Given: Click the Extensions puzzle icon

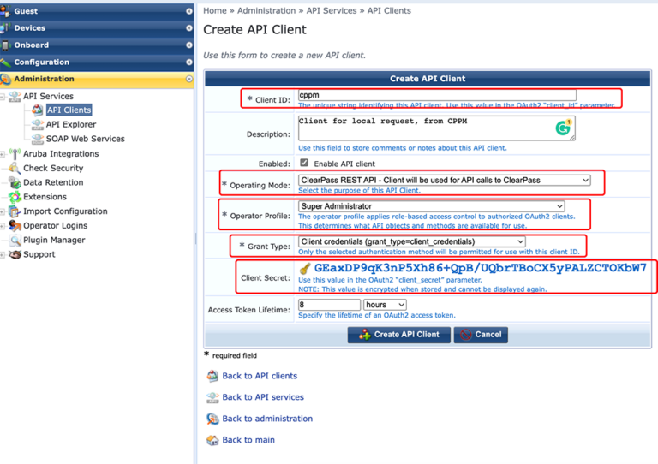Looking at the screenshot, I should coord(15,197).
